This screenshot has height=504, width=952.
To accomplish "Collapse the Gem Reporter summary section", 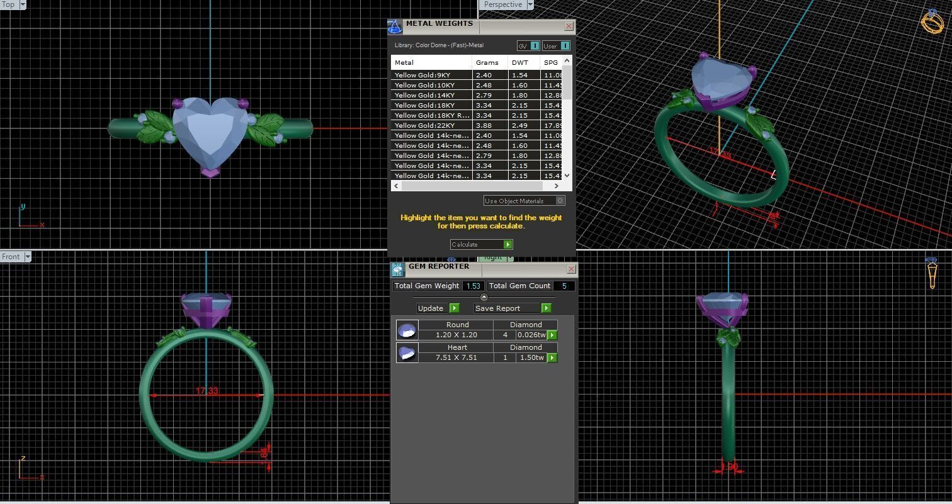I will coord(484,297).
